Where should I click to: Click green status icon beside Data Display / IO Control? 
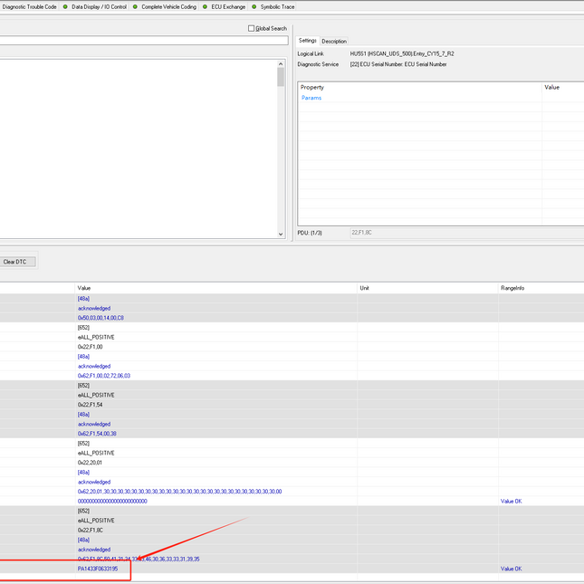pyautogui.click(x=66, y=6)
